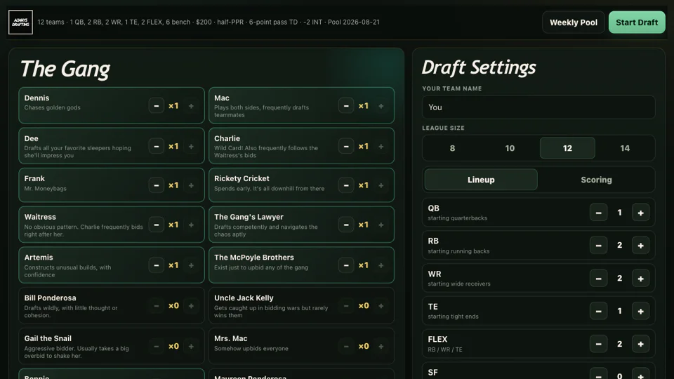
Task: Add another Waitress bot
Action: click(191, 225)
